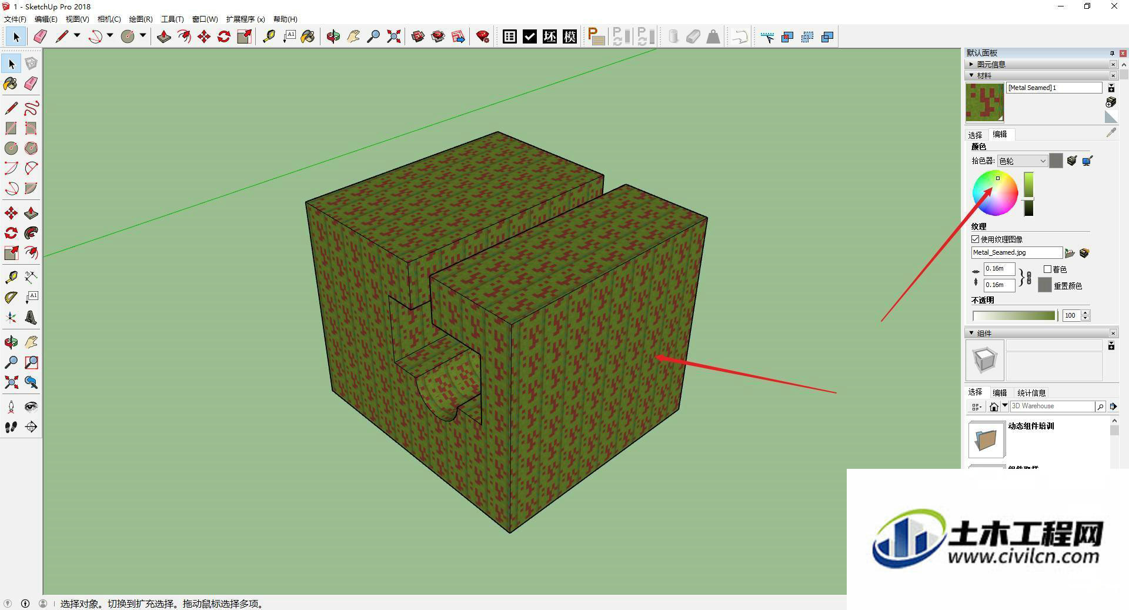Browse for texture image file icon
Screen dimensions: 1129x610
(1070, 253)
